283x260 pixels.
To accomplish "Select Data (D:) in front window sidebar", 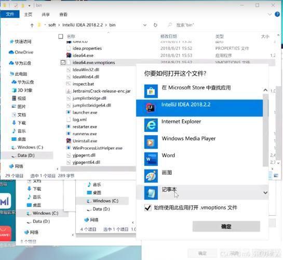I will click(x=26, y=155).
